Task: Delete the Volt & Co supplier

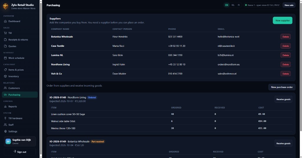Action: (285, 74)
